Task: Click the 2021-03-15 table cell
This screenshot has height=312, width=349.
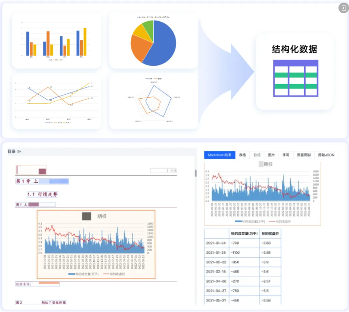Action: tap(217, 272)
